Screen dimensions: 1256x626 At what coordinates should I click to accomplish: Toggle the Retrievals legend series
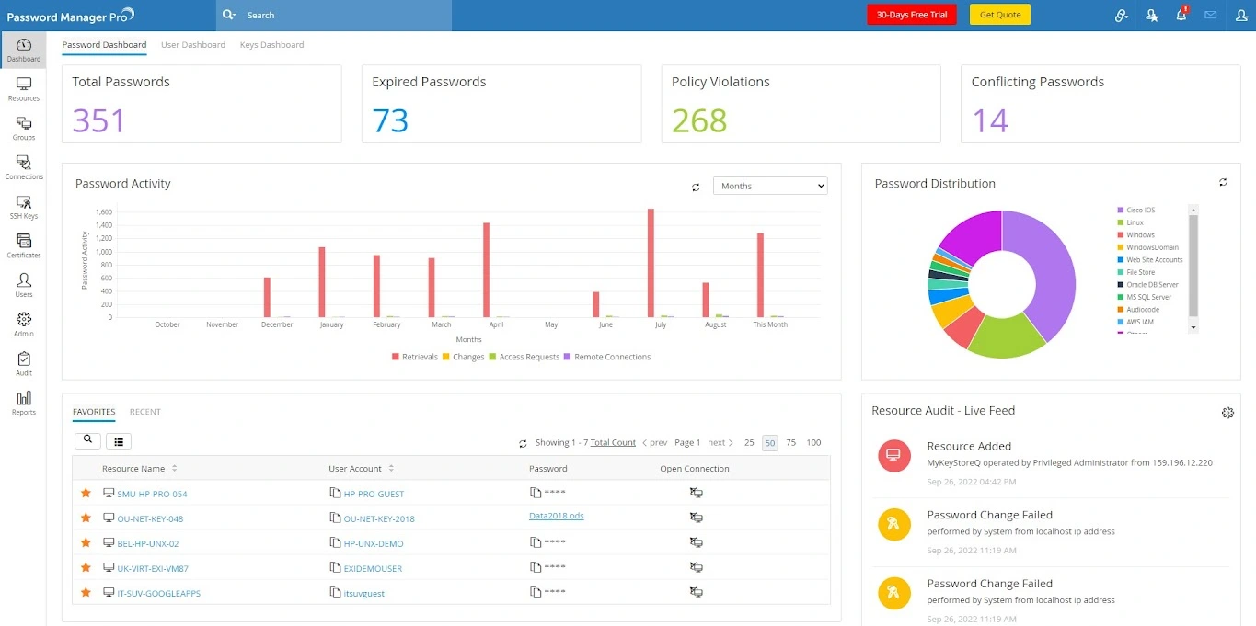[x=415, y=357]
